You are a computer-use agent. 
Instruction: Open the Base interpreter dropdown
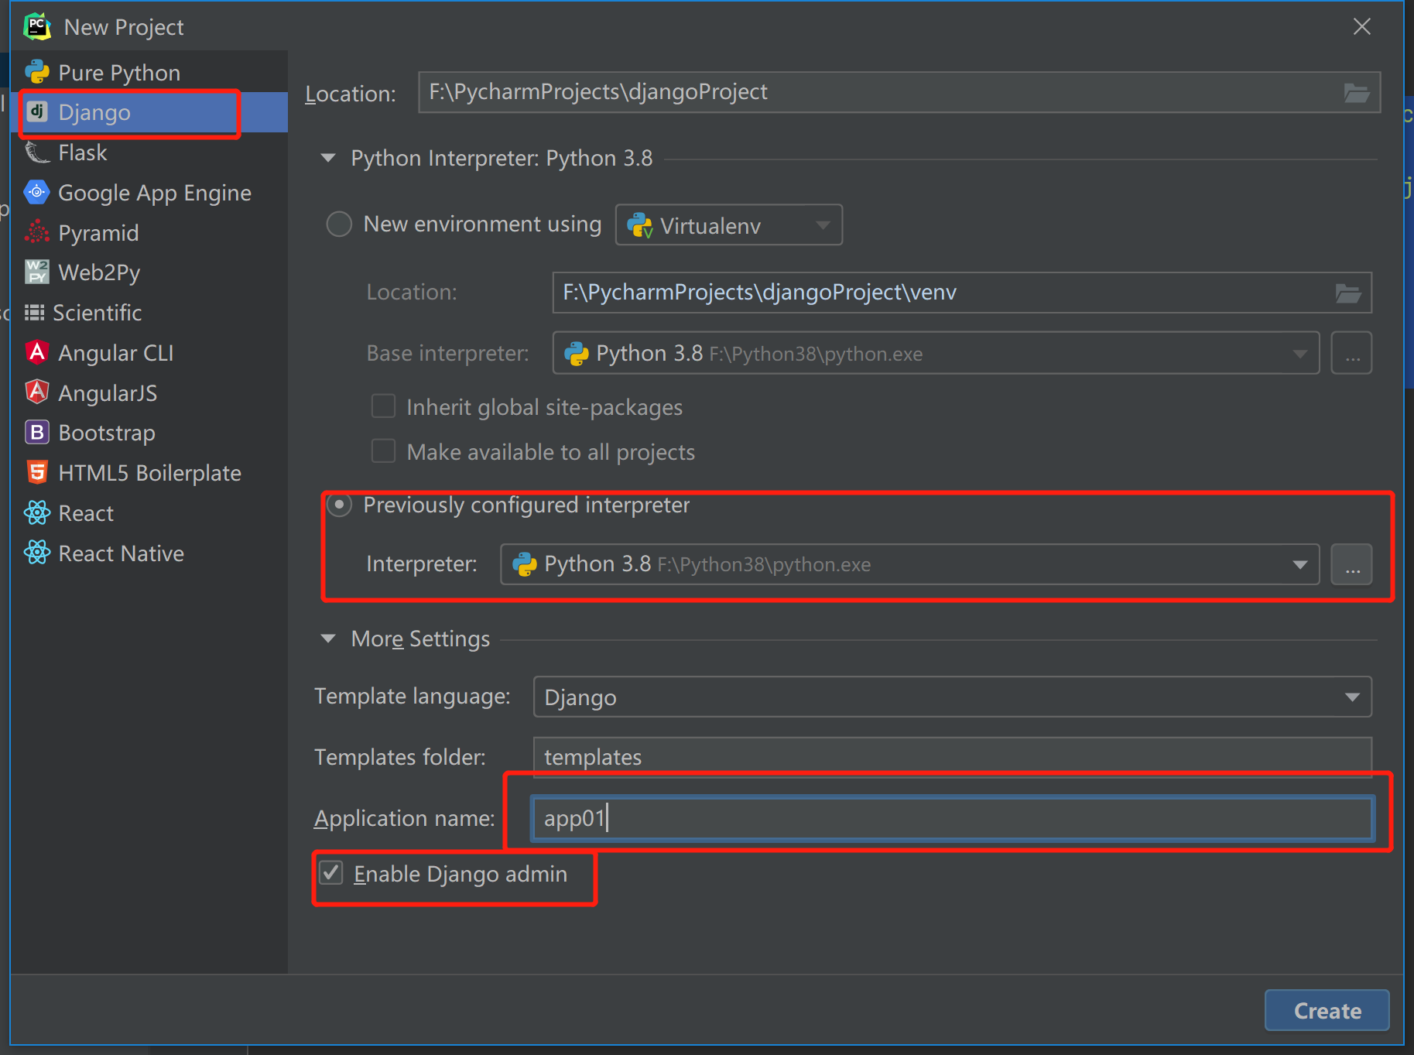[x=936, y=354]
